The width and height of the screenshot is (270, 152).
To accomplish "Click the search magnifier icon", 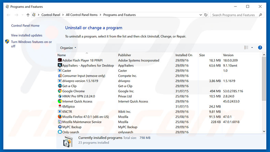I will (260, 15).
